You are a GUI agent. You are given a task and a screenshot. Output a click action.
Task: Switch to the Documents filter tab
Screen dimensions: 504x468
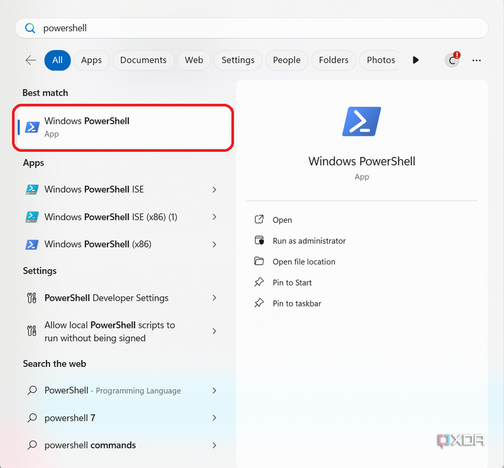click(x=143, y=60)
